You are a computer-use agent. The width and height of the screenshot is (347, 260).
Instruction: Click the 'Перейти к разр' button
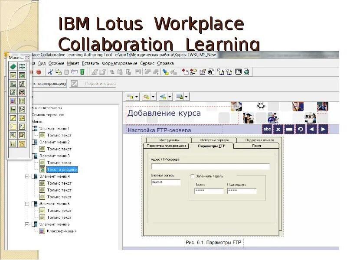pyautogui.click(x=93, y=84)
